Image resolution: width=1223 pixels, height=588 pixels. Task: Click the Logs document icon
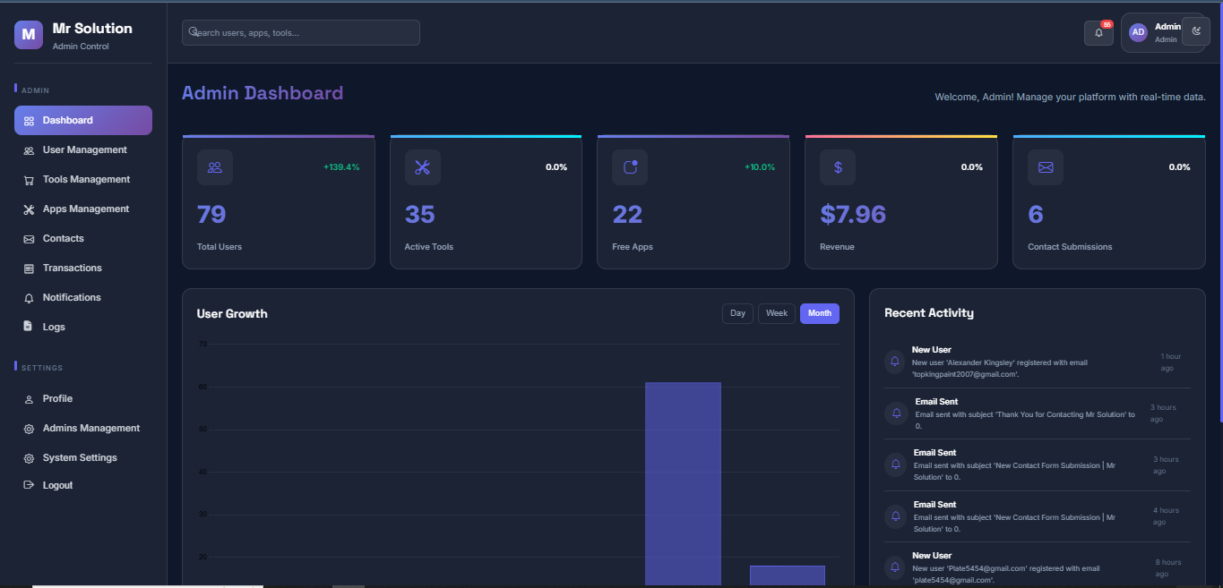click(x=28, y=327)
